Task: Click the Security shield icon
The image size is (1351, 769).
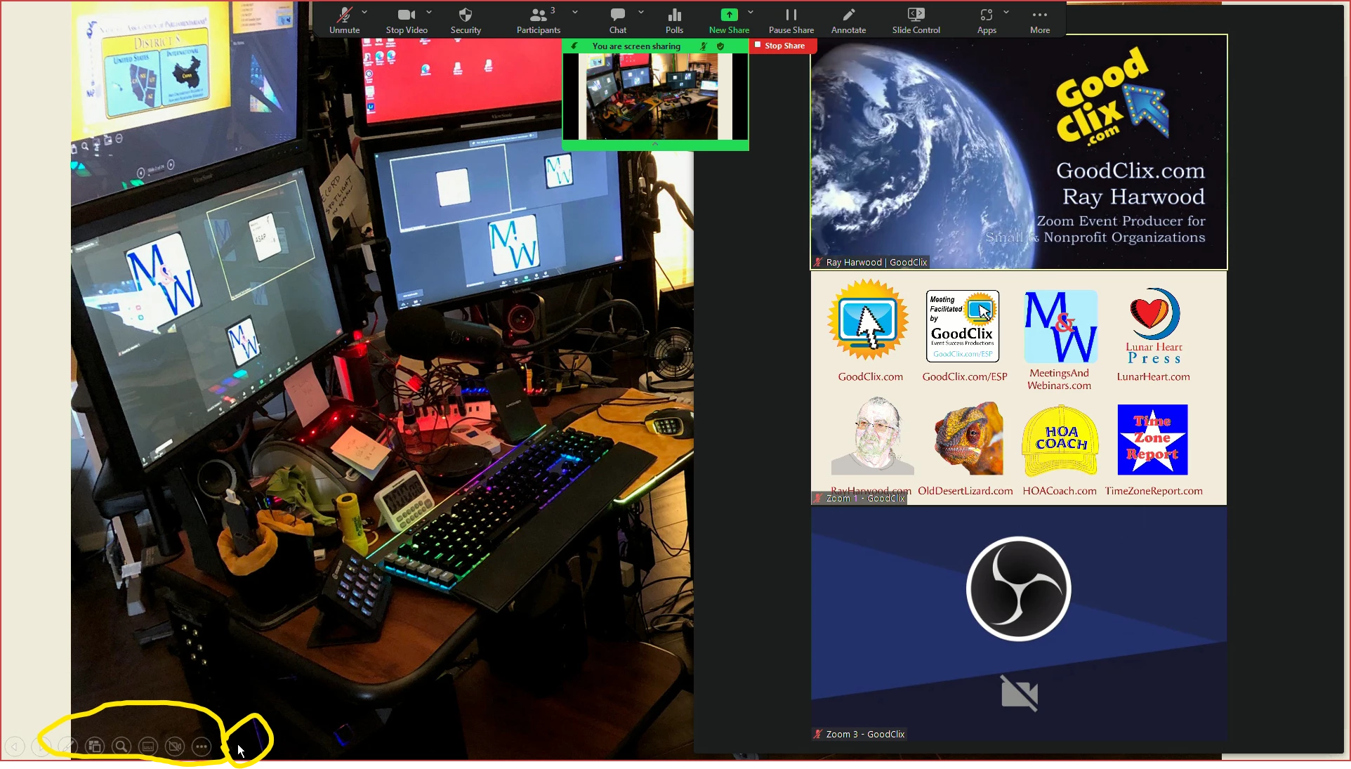Action: tap(465, 15)
